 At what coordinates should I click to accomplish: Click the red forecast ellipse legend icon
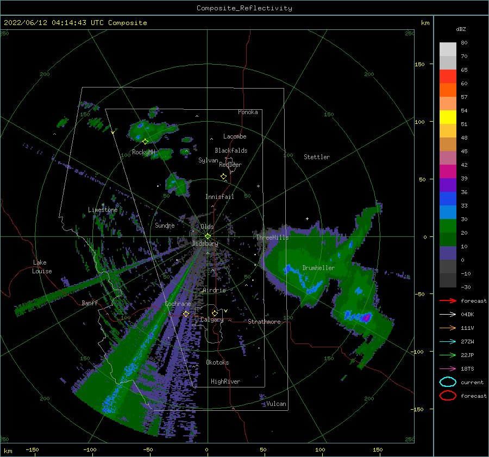point(448,396)
